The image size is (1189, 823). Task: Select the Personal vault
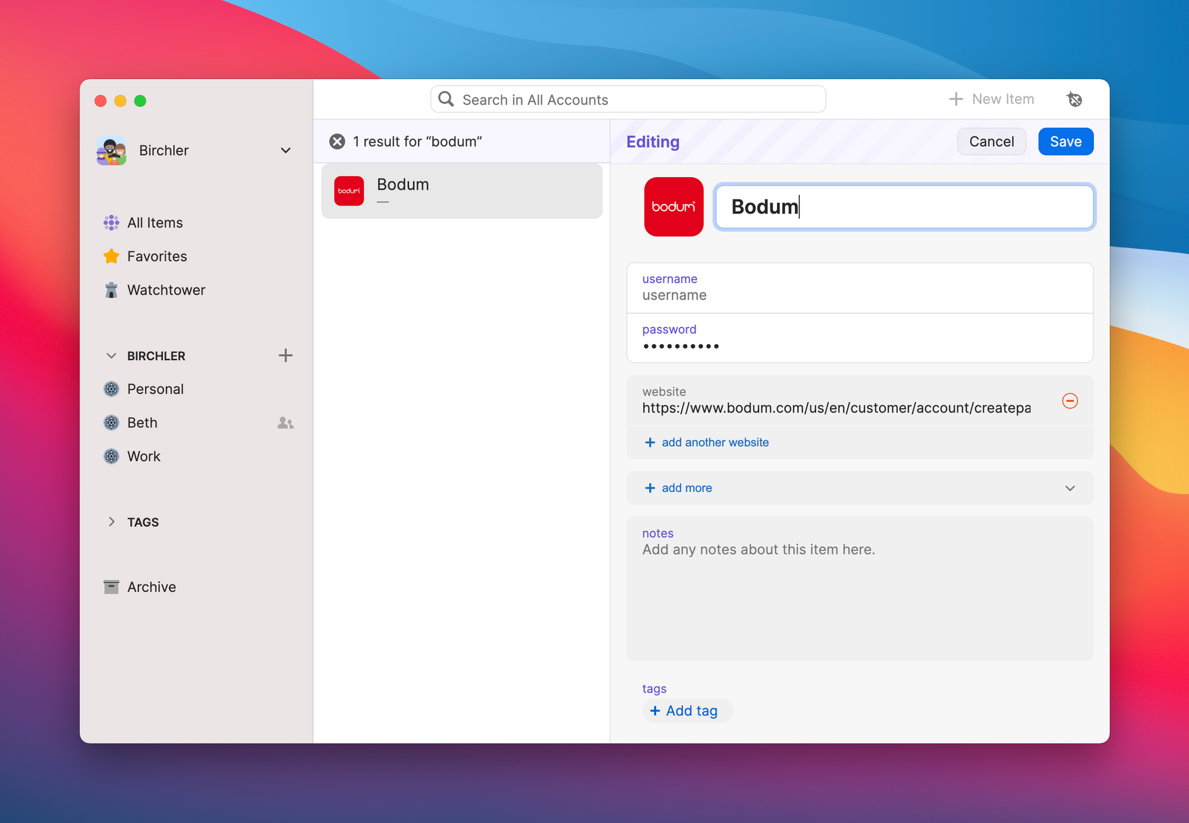click(x=155, y=389)
